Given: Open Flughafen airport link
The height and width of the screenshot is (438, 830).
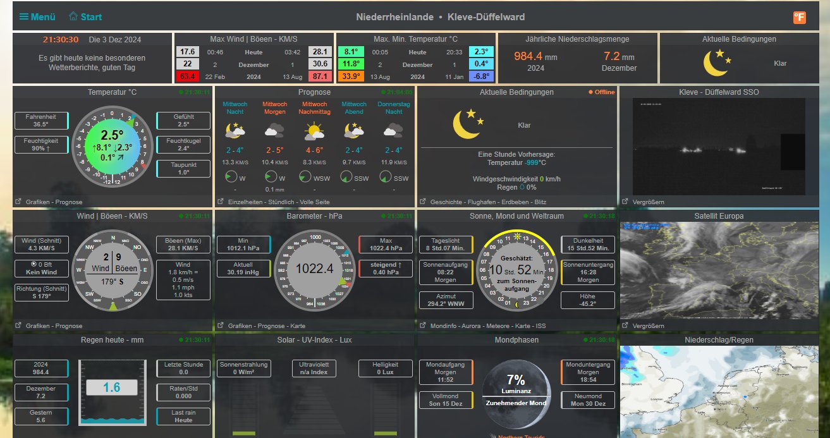Looking at the screenshot, I should (x=482, y=202).
